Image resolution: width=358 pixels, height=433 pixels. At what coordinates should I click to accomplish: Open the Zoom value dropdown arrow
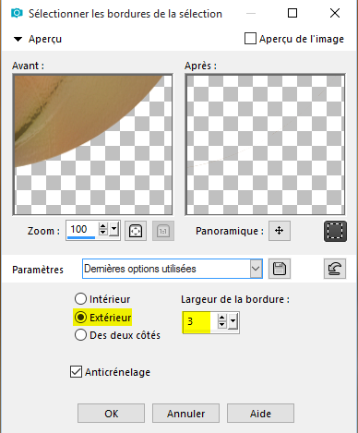[x=114, y=229]
